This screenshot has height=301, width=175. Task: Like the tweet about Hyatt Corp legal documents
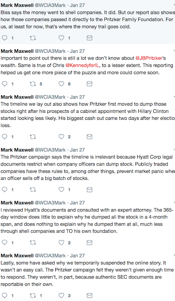(x=61, y=190)
